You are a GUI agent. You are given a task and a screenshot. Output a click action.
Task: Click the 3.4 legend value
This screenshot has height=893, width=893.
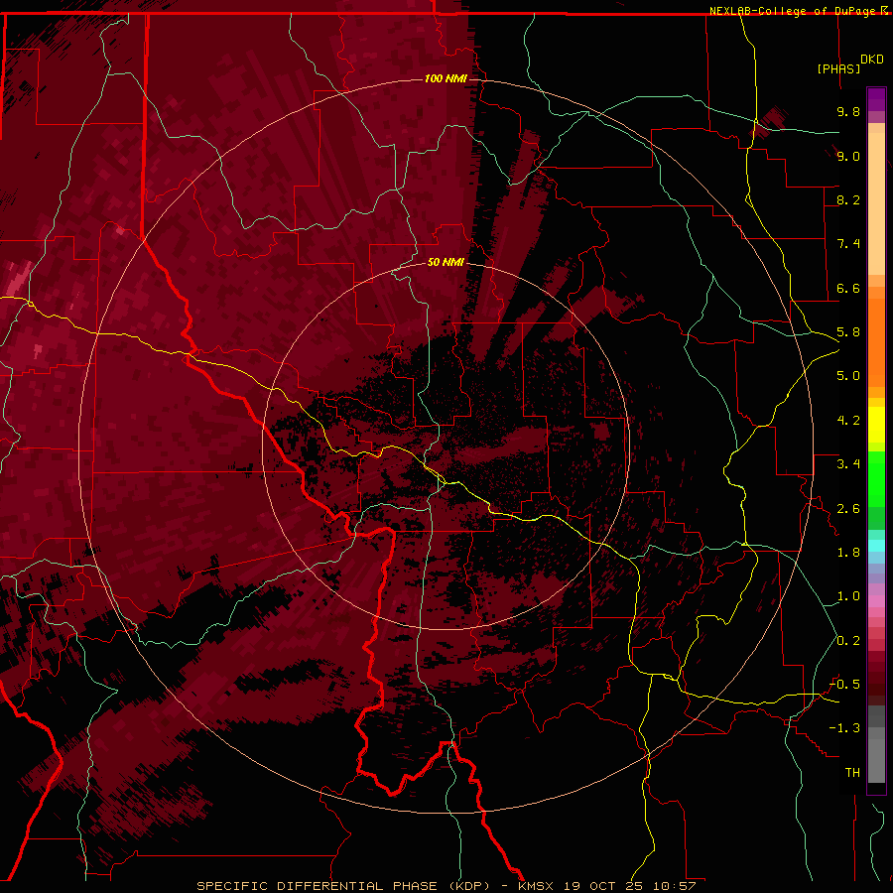(x=848, y=464)
